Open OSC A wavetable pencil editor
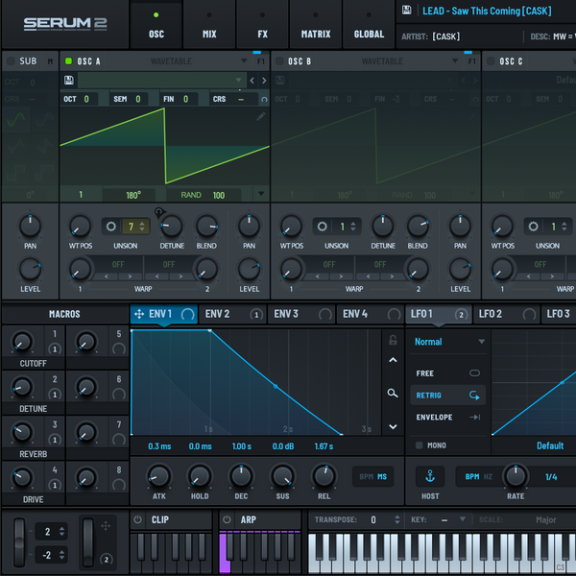This screenshot has width=576, height=576. click(261, 117)
